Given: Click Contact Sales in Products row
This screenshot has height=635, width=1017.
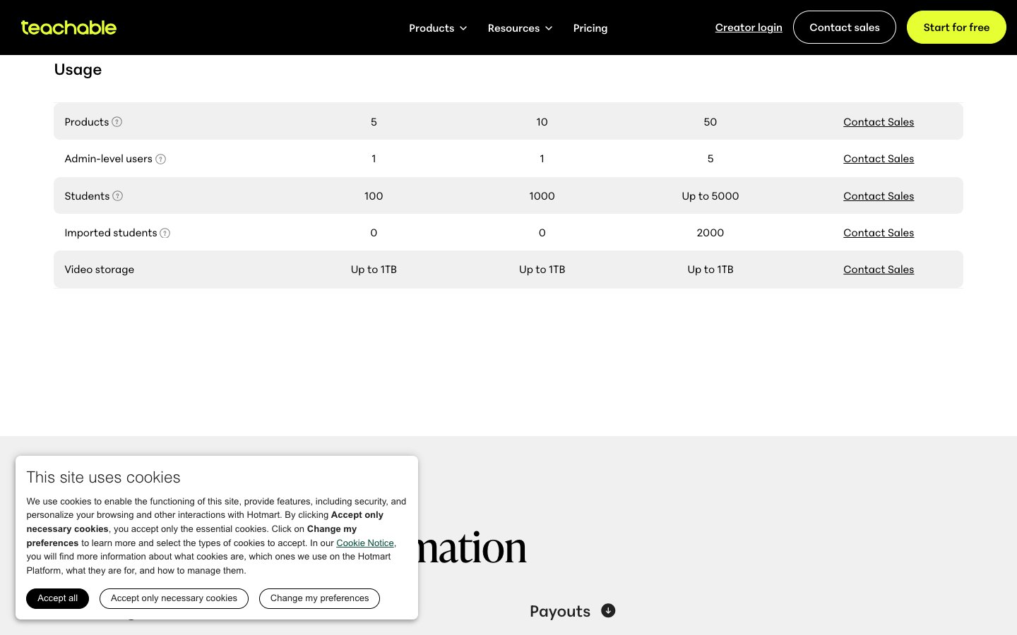Looking at the screenshot, I should [879, 122].
